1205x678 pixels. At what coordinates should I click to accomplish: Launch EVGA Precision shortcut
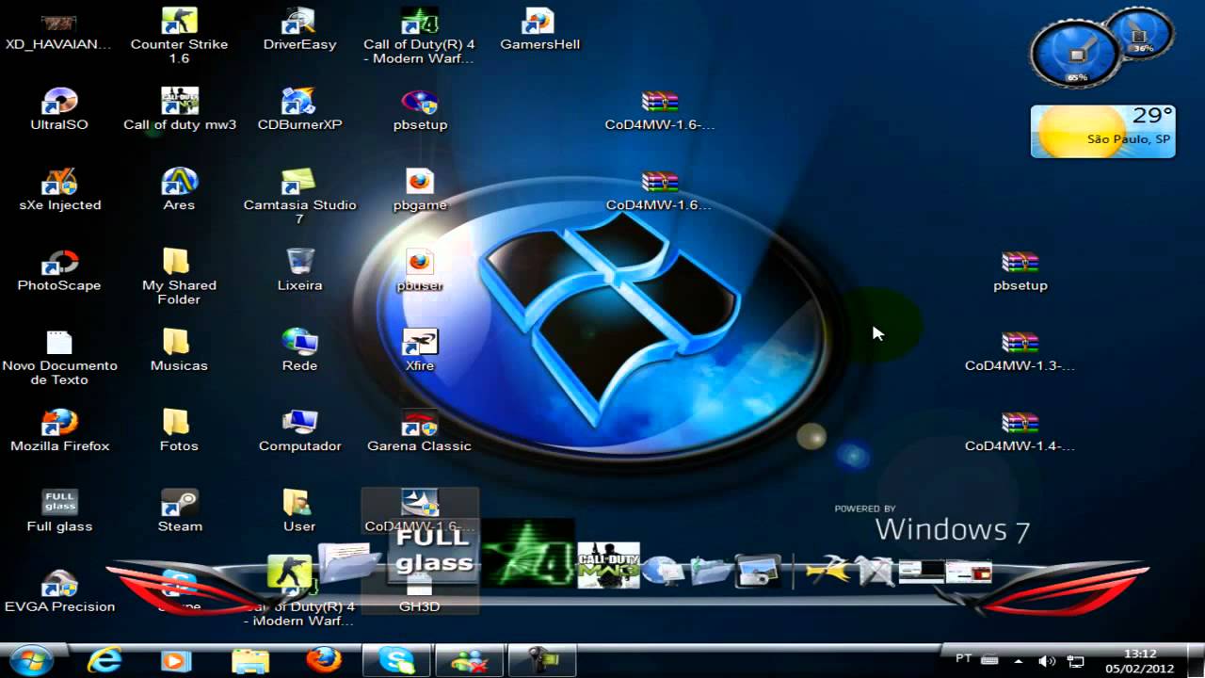pos(59,592)
